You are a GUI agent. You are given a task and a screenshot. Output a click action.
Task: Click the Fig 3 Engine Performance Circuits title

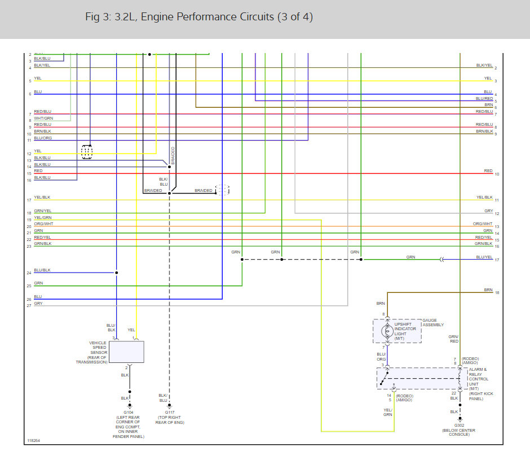pyautogui.click(x=198, y=17)
